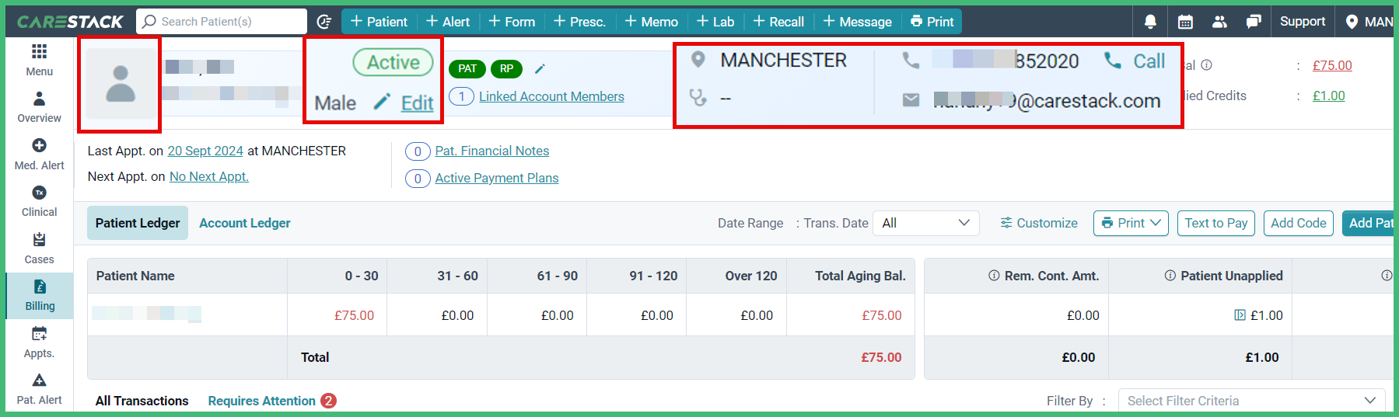
Task: Click the Text to Pay button
Action: pyautogui.click(x=1215, y=223)
